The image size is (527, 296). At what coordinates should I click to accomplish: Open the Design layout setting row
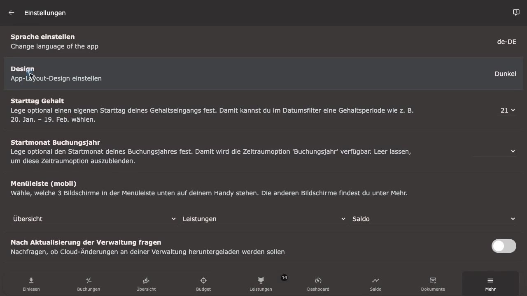(x=263, y=74)
